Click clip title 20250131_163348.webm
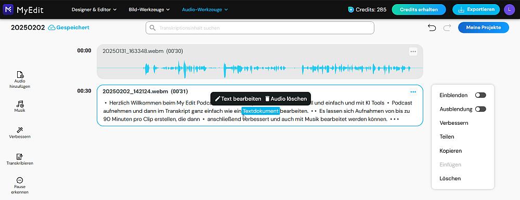The width and height of the screenshot is (520, 200). [133, 51]
